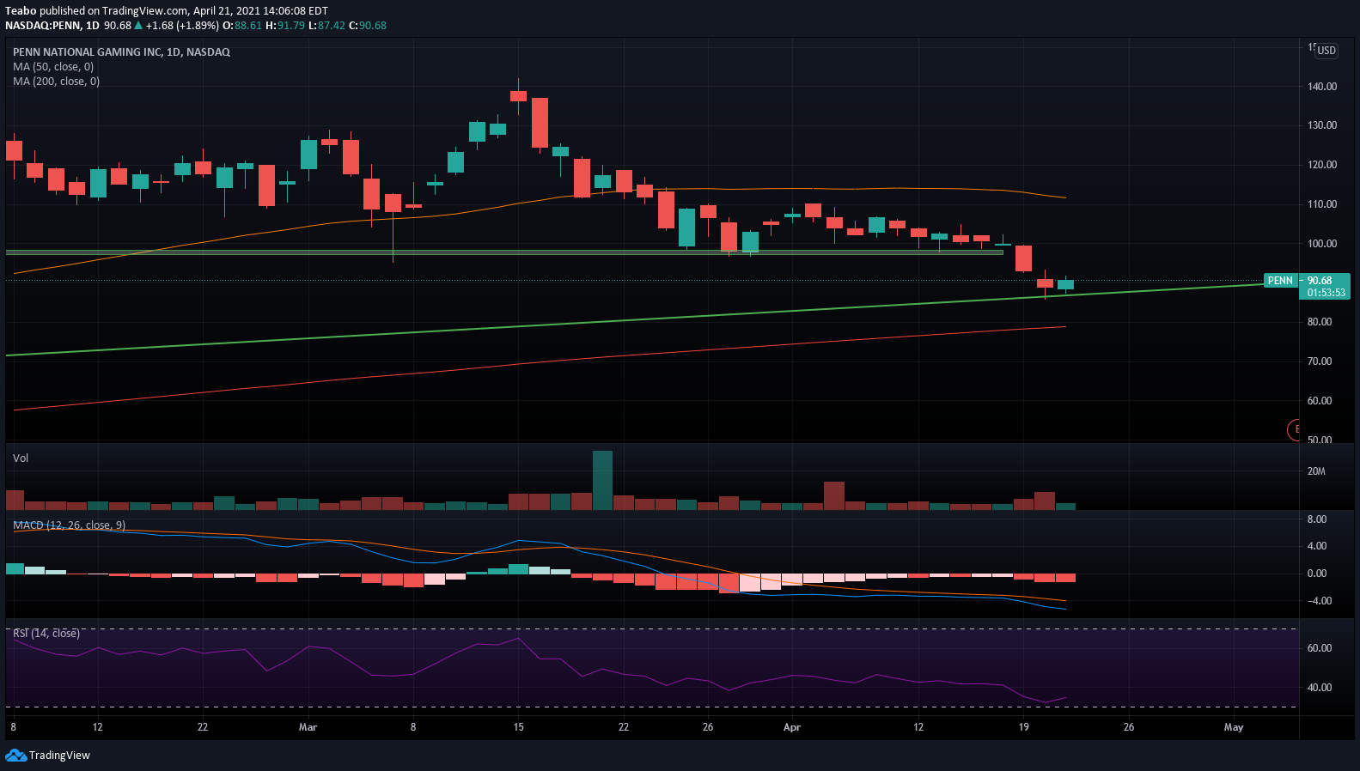Click the tallest green volume bar
Image resolution: width=1360 pixels, height=771 pixels.
pos(602,480)
